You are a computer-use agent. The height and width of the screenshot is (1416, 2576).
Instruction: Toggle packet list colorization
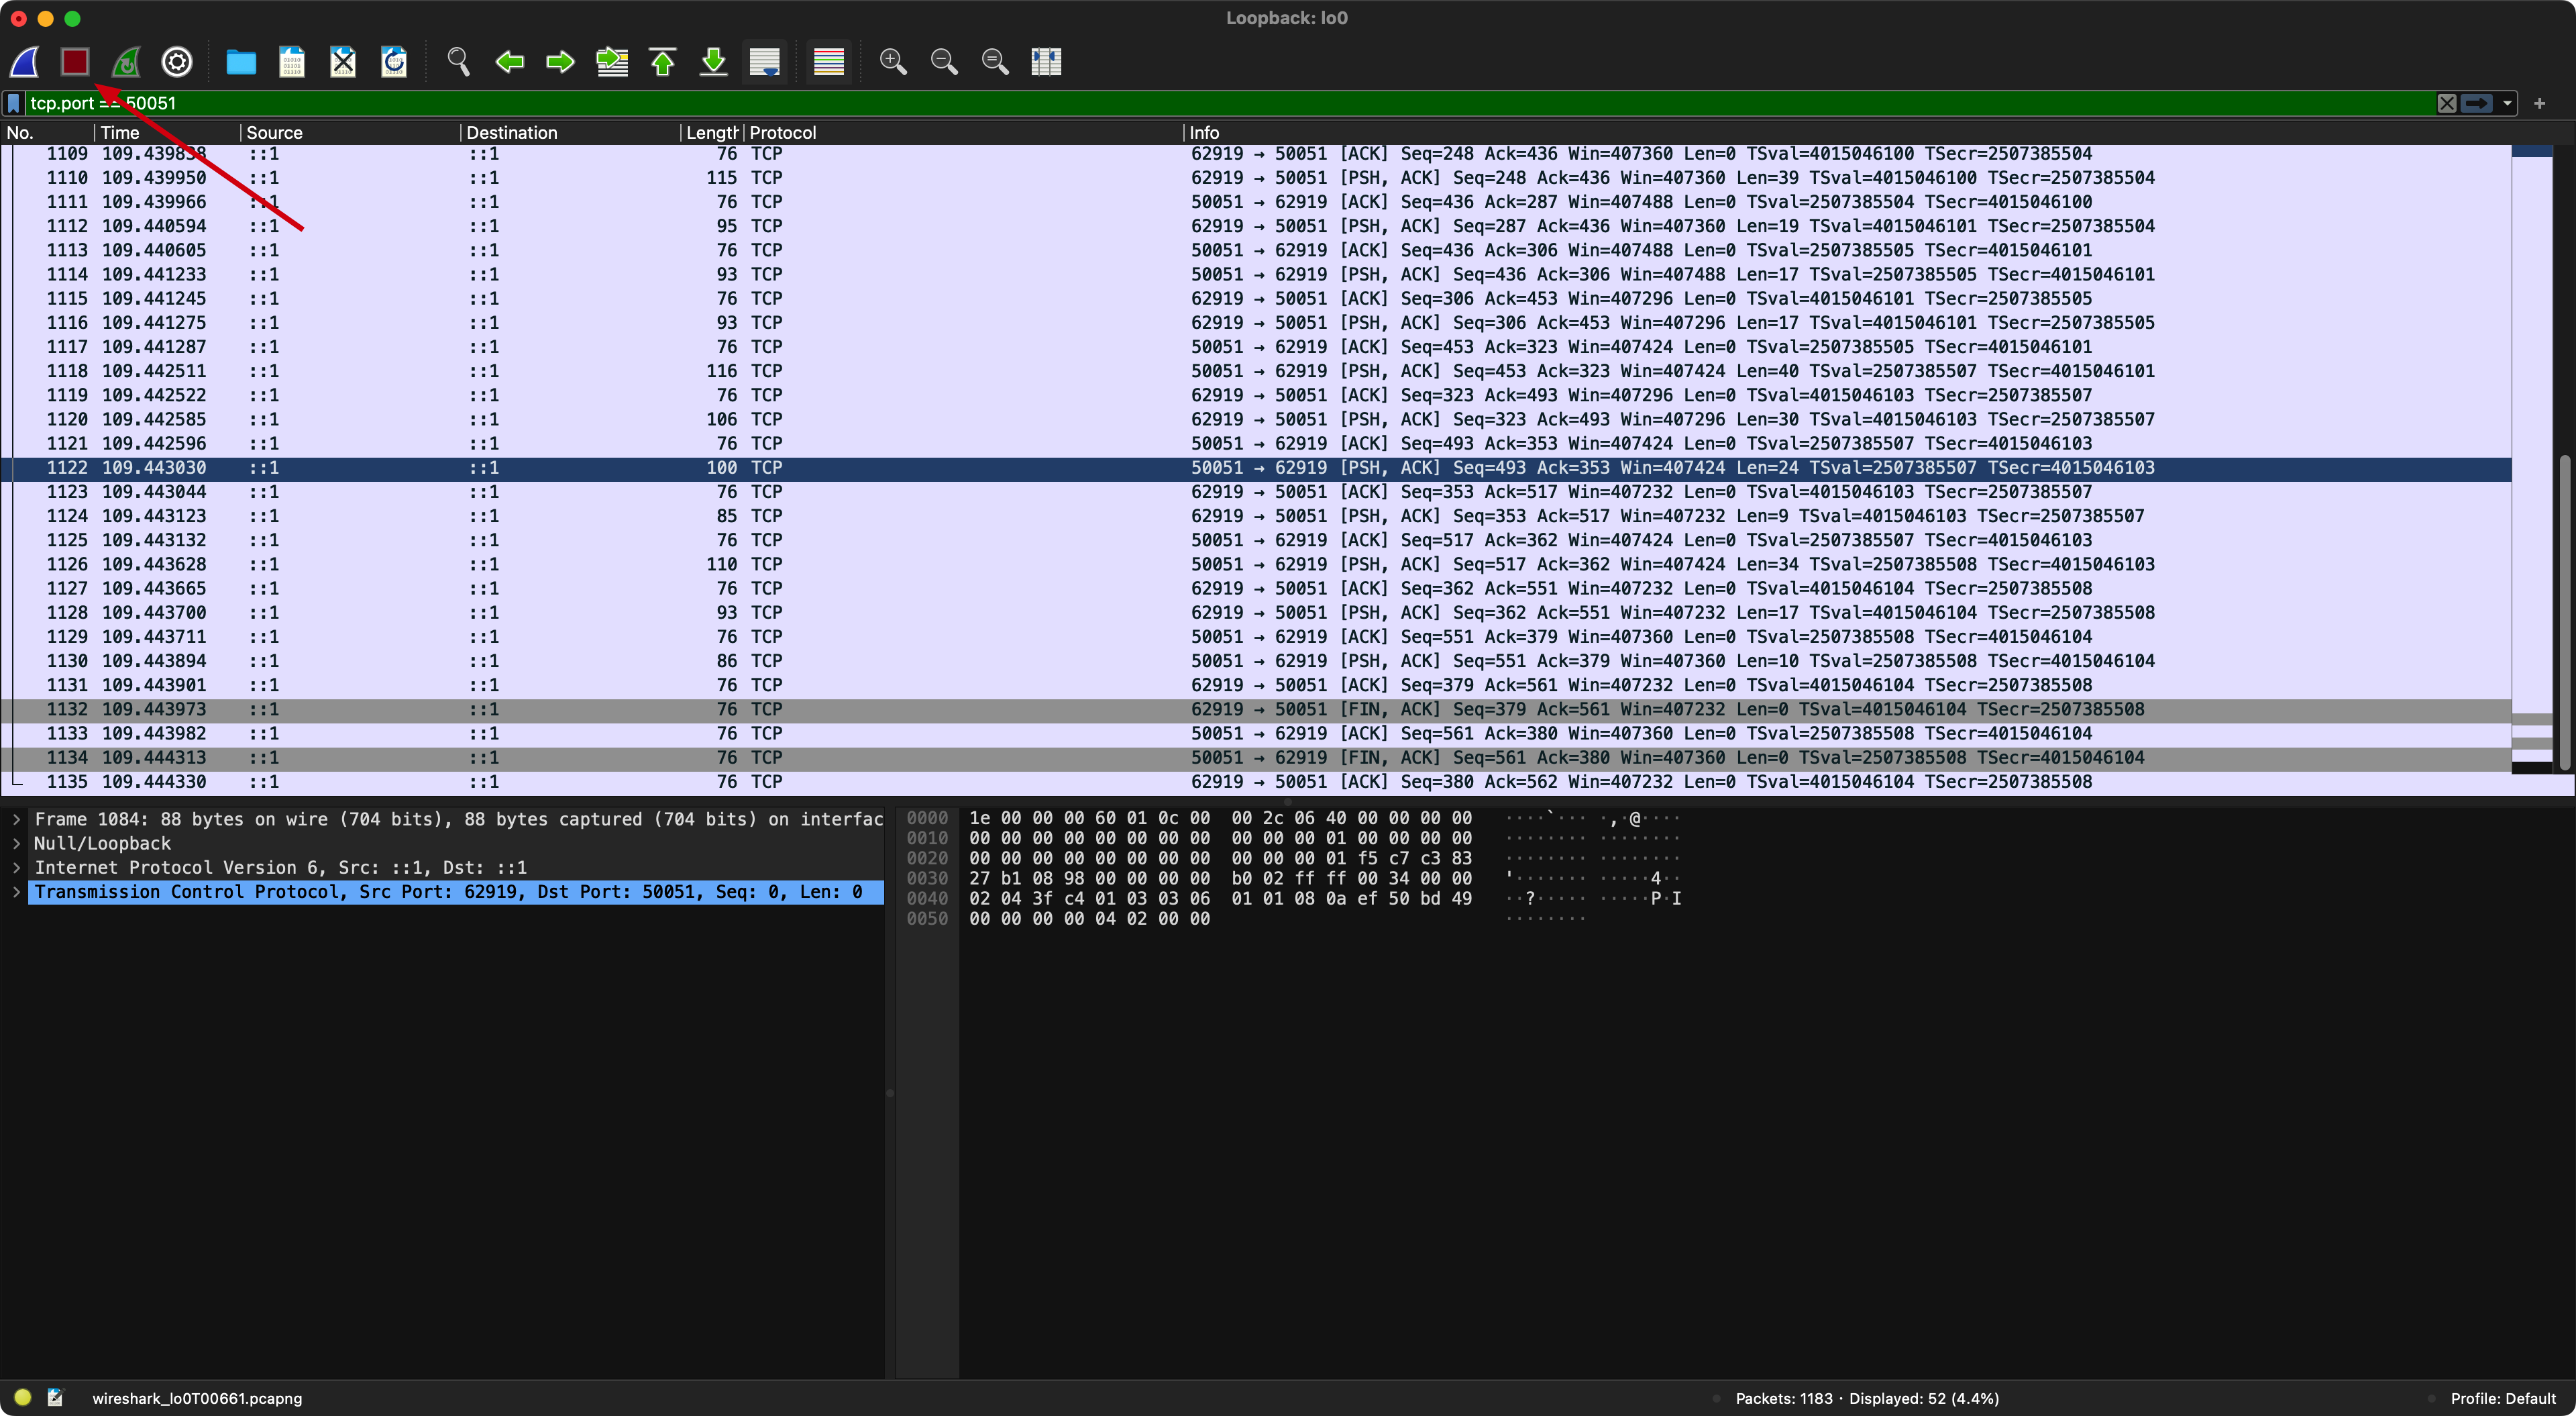828,62
